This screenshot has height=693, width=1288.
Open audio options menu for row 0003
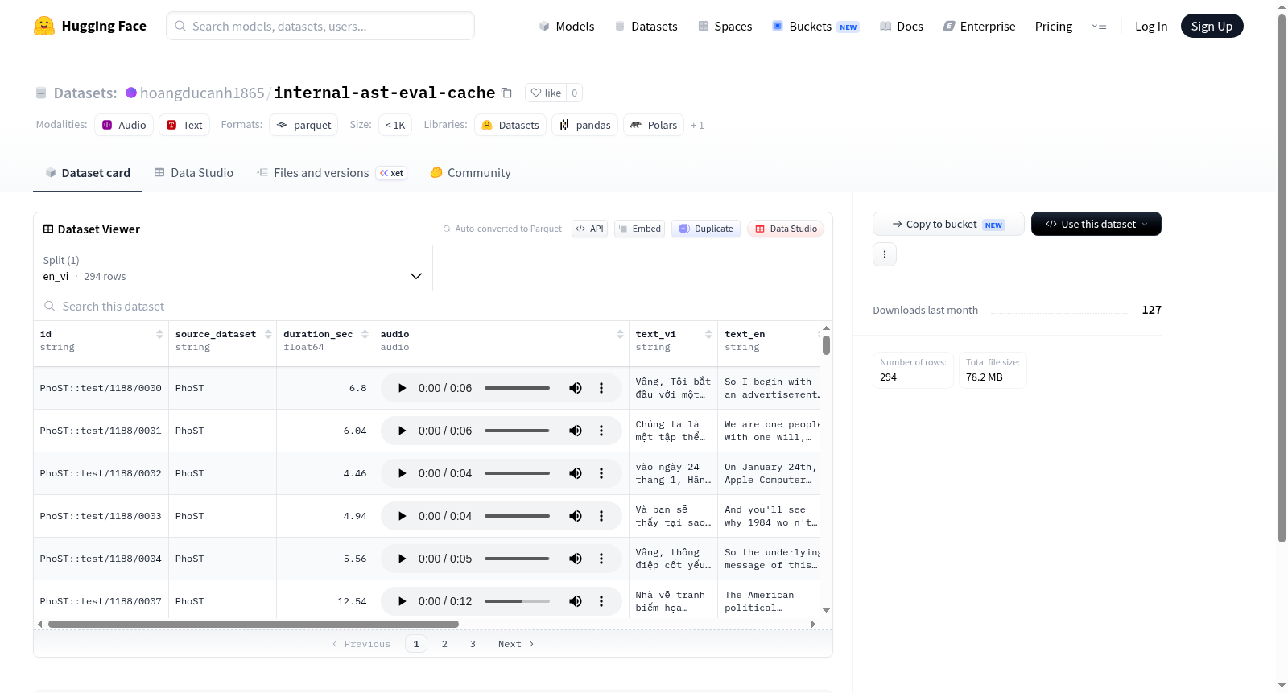click(601, 516)
